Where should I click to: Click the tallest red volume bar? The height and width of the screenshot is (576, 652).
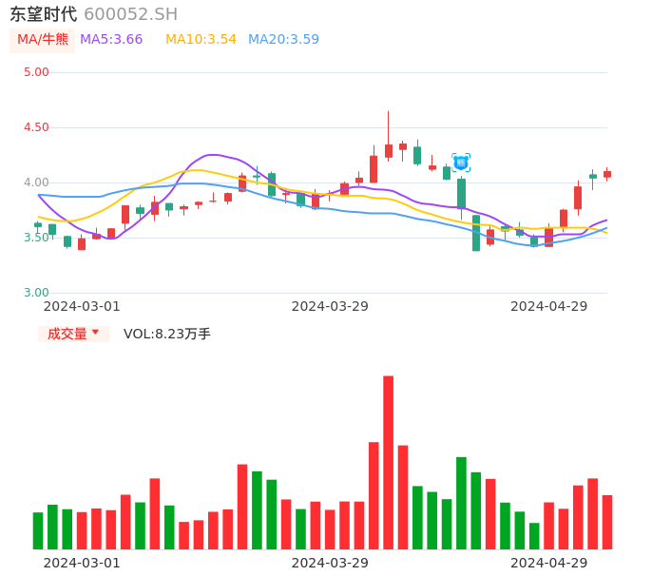pos(388,462)
